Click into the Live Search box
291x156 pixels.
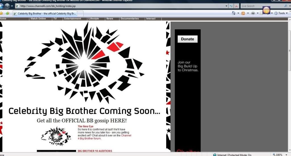coord(262,6)
